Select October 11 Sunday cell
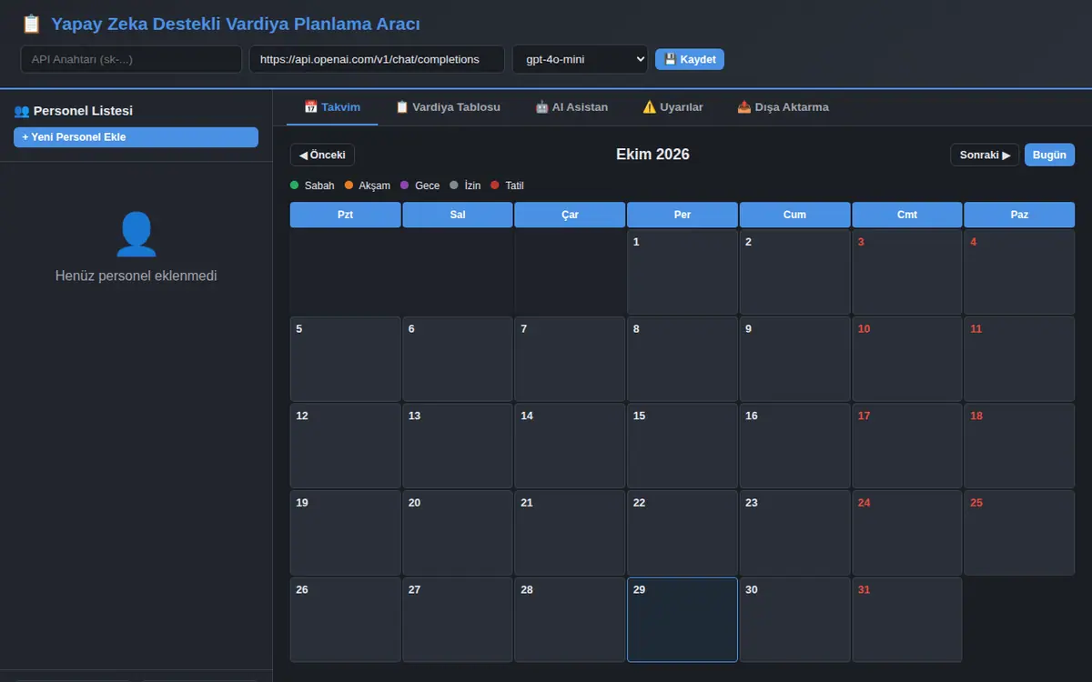The height and width of the screenshot is (682, 1092). point(1019,359)
